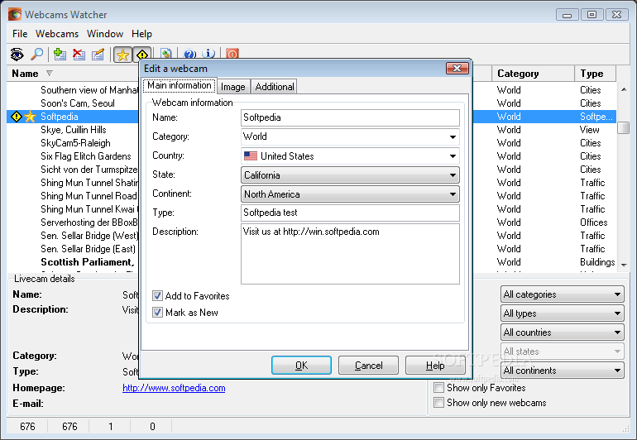
Task: Open the http://www.softpedia.com homepage link
Action: click(174, 388)
